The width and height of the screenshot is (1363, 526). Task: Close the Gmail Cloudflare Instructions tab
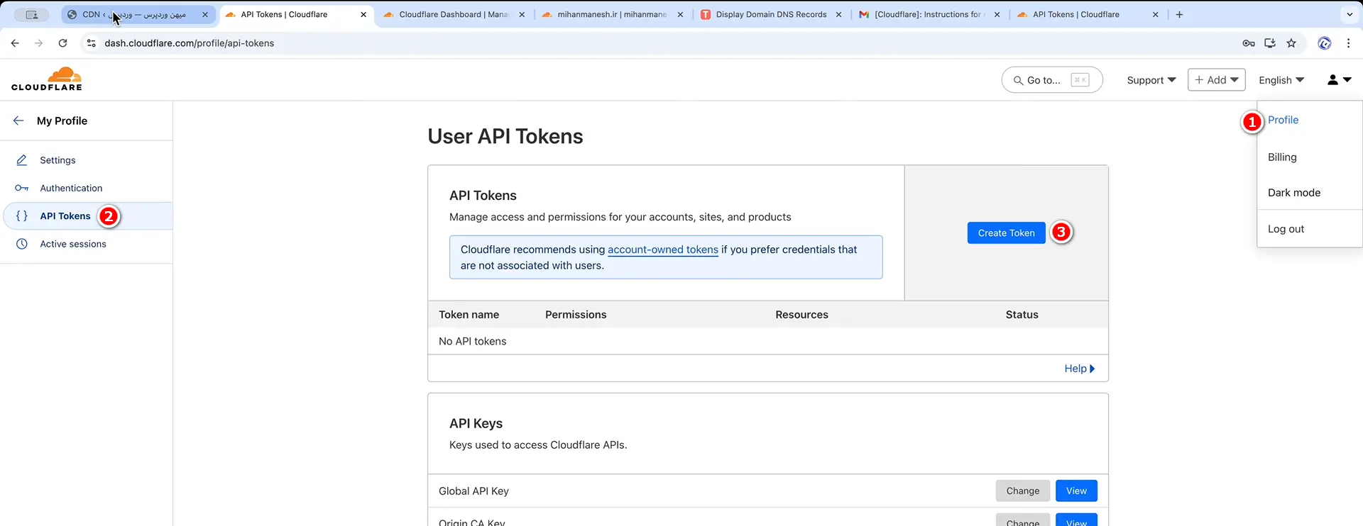click(997, 14)
